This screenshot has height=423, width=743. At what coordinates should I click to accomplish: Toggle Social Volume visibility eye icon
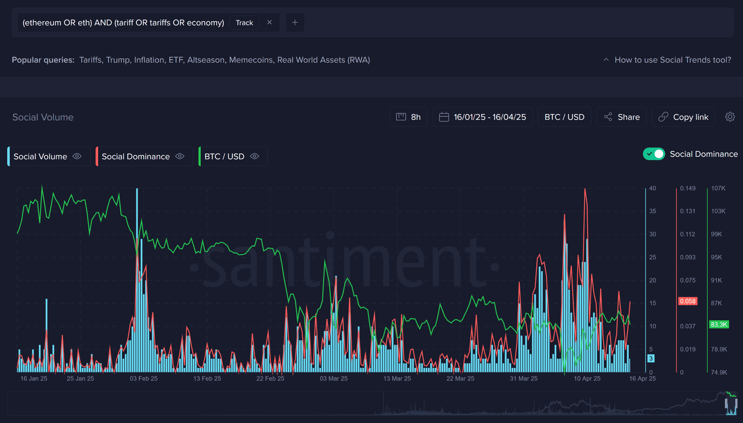coord(77,157)
